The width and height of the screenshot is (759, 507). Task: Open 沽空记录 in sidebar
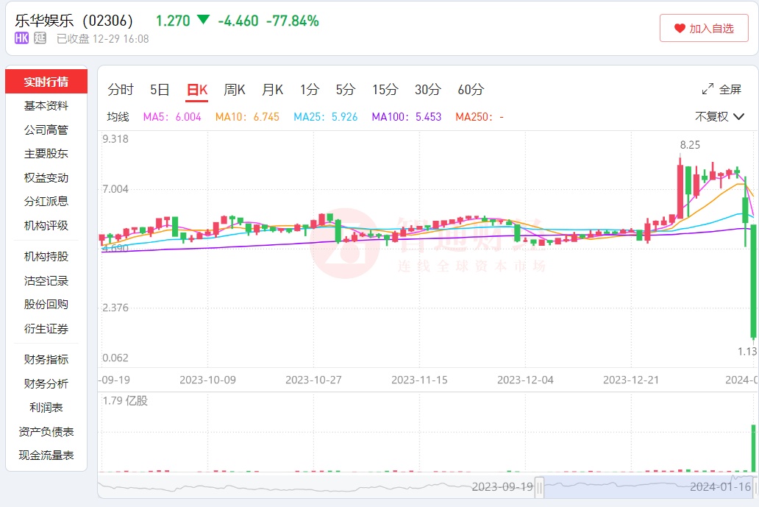(x=46, y=280)
